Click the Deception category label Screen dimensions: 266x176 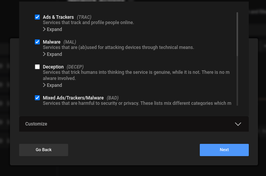(53, 67)
